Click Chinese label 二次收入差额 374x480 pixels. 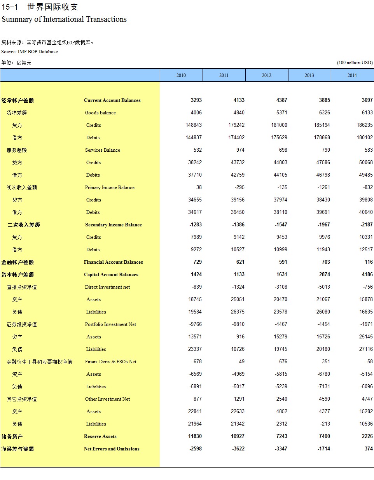click(24, 225)
